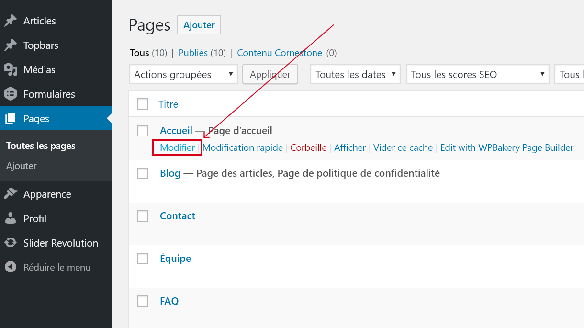Open the Toutes les pages submenu item

pyautogui.click(x=41, y=146)
